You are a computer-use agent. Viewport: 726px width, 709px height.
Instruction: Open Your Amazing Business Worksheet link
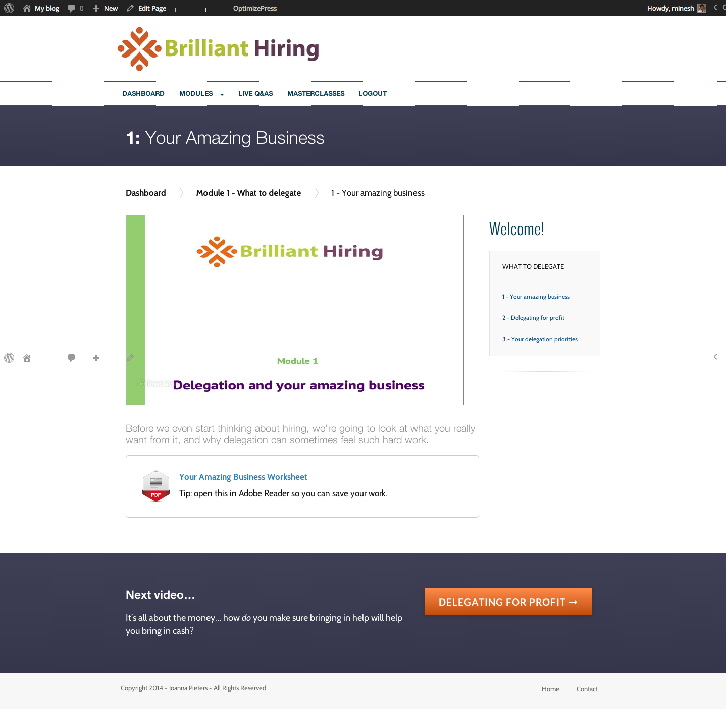pos(243,477)
